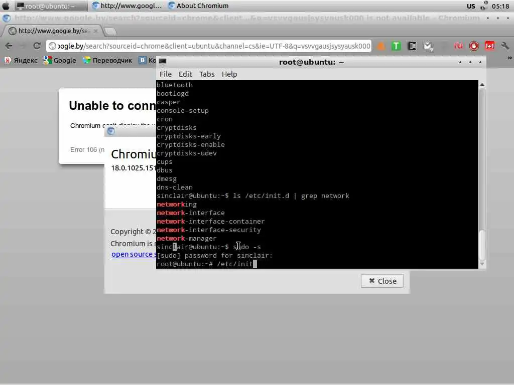Open the Переводчик bookmark

pos(107,60)
